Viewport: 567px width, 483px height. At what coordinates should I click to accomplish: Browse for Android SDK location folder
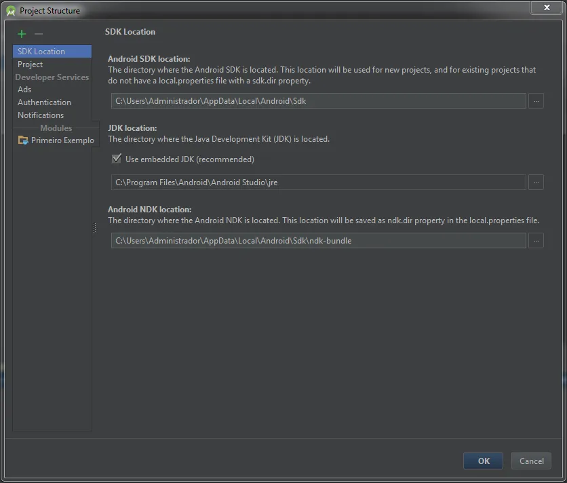pos(536,101)
